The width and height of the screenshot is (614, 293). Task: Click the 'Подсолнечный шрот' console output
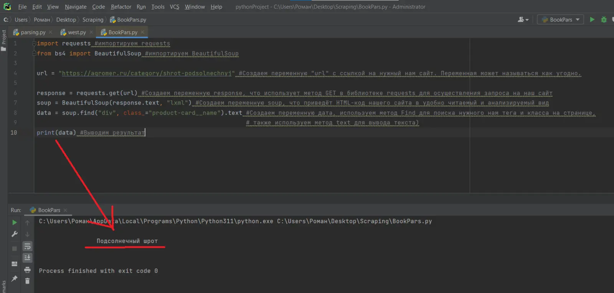click(x=127, y=241)
